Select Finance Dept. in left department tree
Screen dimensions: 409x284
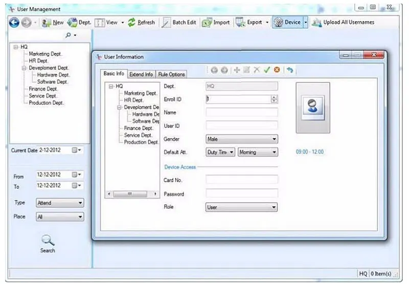point(43,89)
